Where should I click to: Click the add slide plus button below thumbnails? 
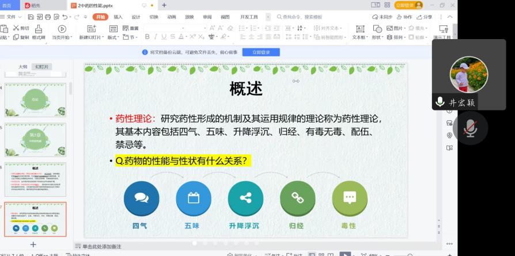33,244
